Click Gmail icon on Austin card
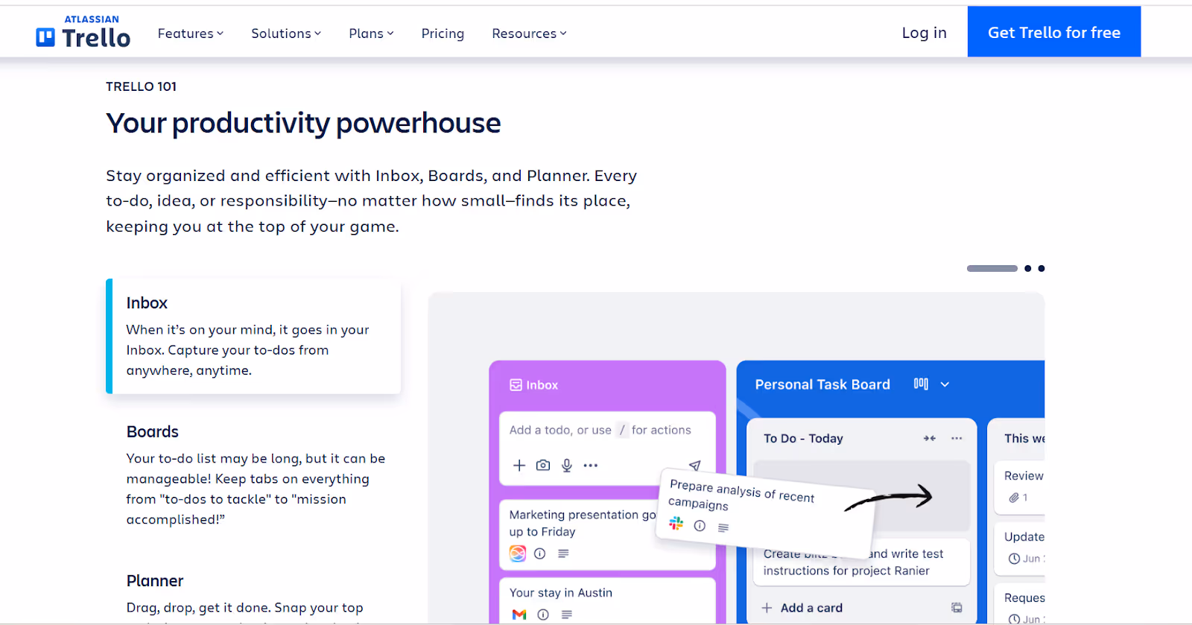The width and height of the screenshot is (1192, 625). [x=519, y=615]
